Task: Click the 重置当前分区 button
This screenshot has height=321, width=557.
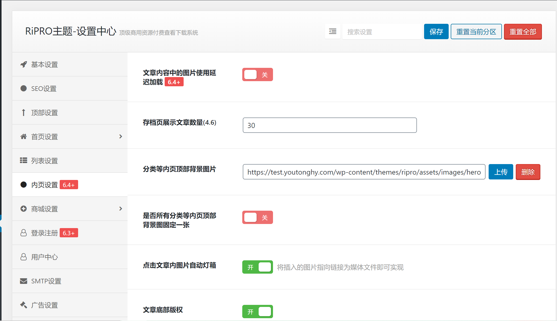Action: [x=476, y=31]
